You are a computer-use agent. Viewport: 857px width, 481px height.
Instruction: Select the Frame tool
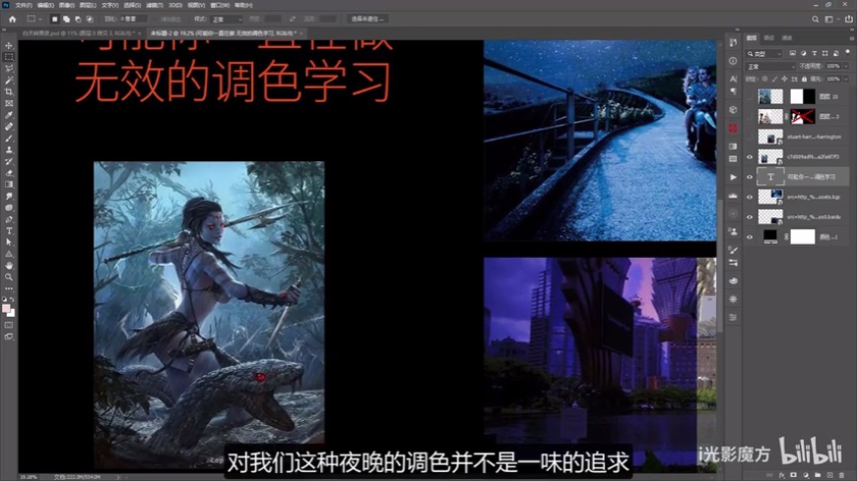(9, 103)
